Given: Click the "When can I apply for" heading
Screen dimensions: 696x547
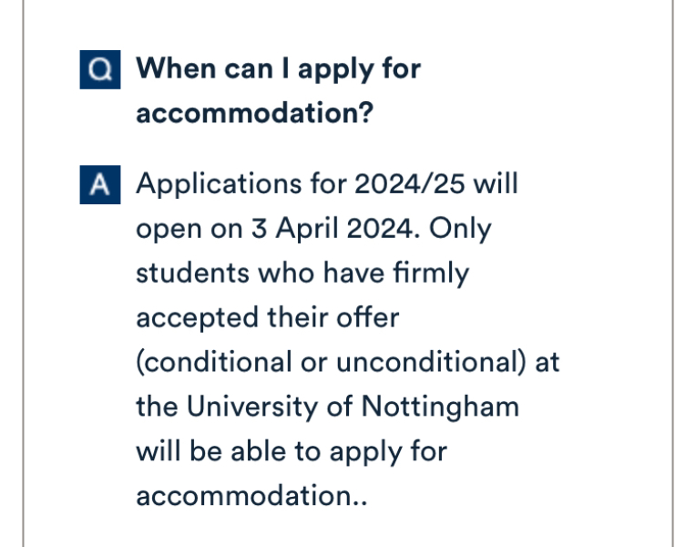Looking at the screenshot, I should (x=278, y=69).
